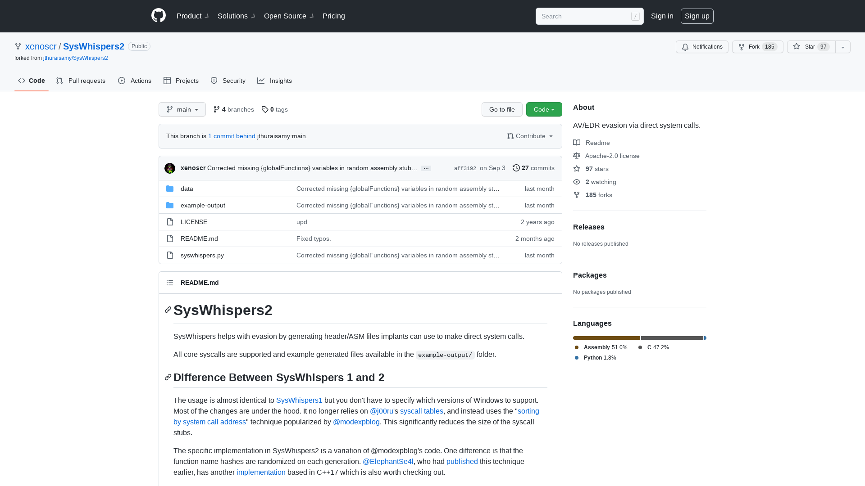Viewport: 865px width, 486px height.
Task: Click the Readme book icon
Action: pos(577,143)
